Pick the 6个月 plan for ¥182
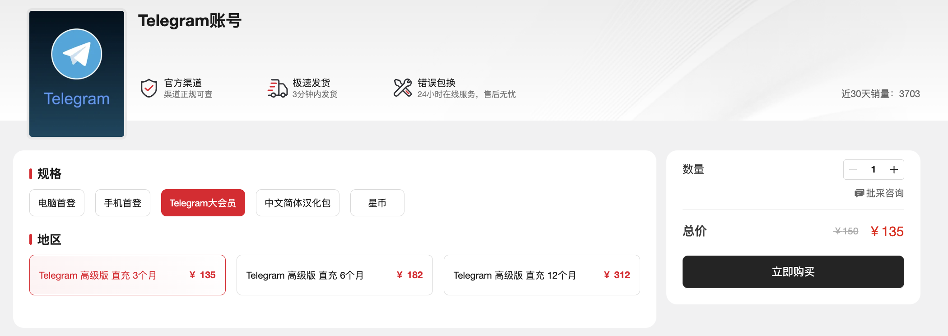This screenshot has width=948, height=336. point(335,275)
